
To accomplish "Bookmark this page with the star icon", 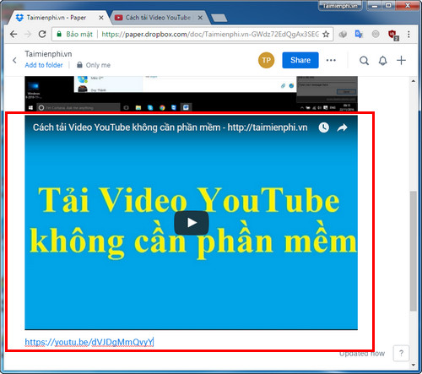I will point(326,35).
